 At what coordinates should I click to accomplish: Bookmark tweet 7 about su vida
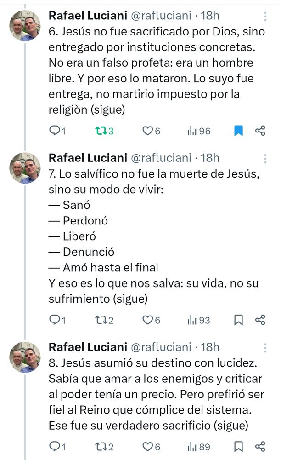[x=238, y=320]
